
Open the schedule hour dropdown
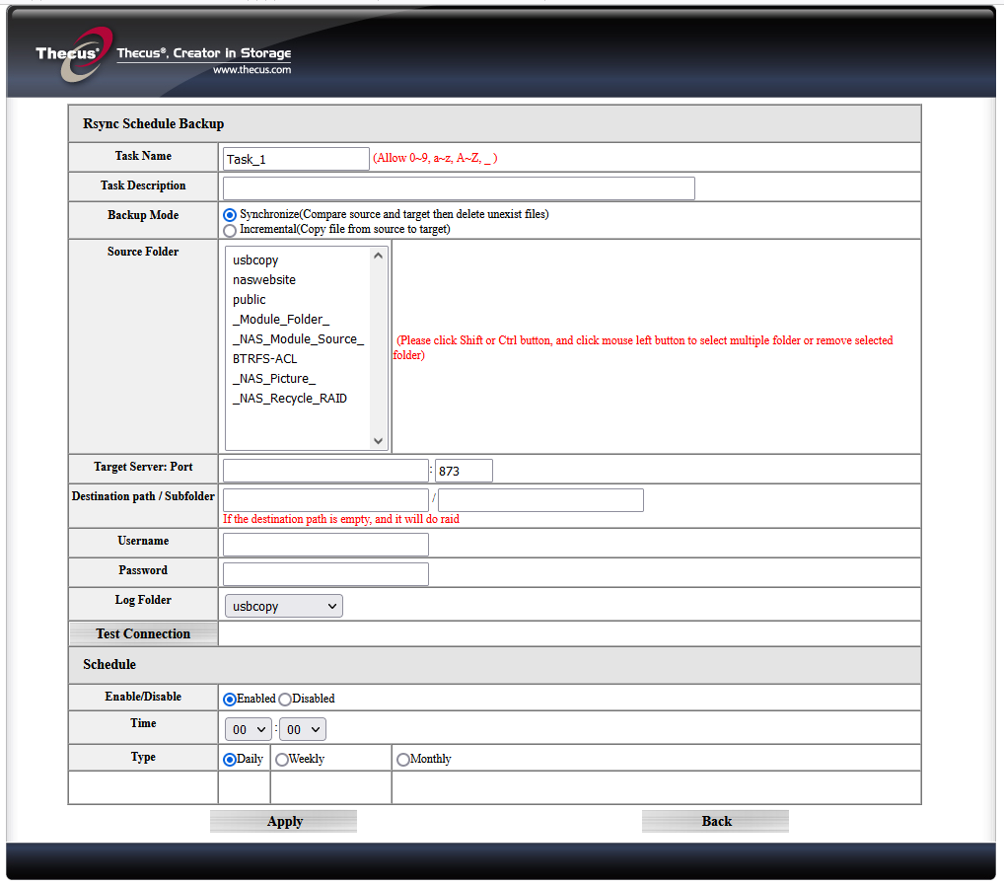(249, 729)
